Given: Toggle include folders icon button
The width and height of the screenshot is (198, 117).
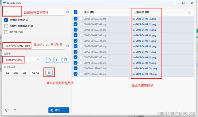Looking at the screenshot, I should [58, 60].
